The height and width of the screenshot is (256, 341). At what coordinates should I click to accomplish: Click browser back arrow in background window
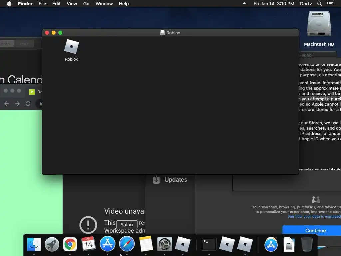7,104
